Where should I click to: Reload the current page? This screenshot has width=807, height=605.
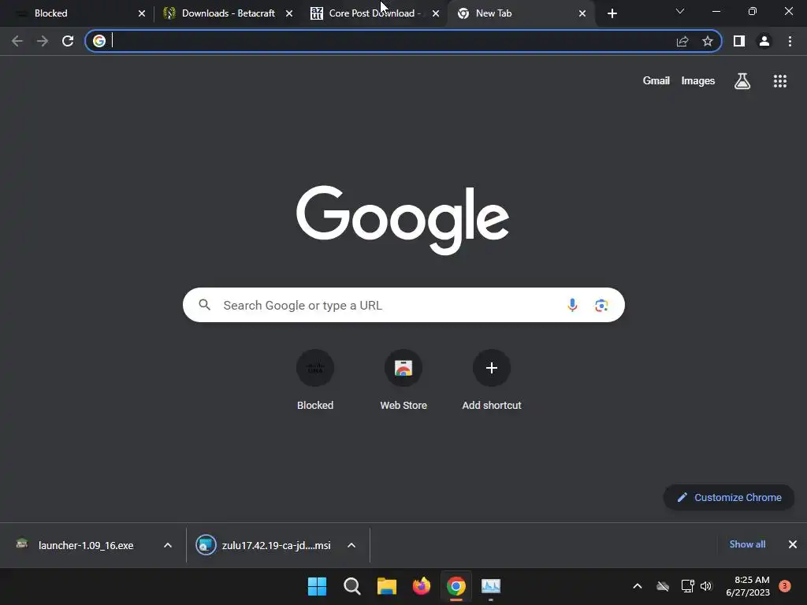(68, 41)
